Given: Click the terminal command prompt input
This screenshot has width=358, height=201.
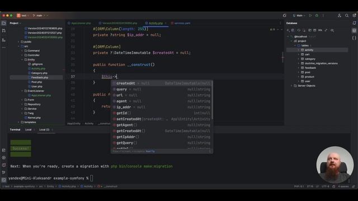Looking at the screenshot, I should coord(92,178).
